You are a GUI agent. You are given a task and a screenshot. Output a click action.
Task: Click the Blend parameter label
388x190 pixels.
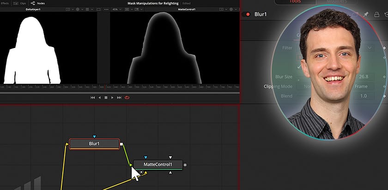click(286, 96)
